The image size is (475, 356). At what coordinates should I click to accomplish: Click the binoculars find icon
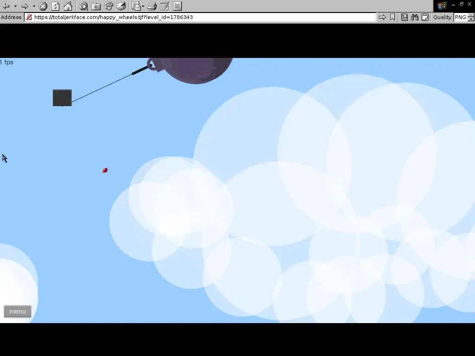coord(415,17)
